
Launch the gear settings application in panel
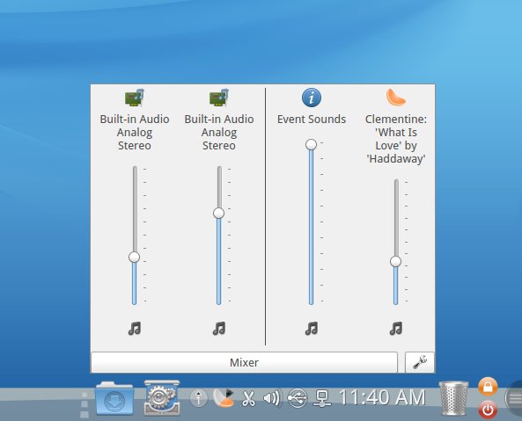[x=162, y=398]
